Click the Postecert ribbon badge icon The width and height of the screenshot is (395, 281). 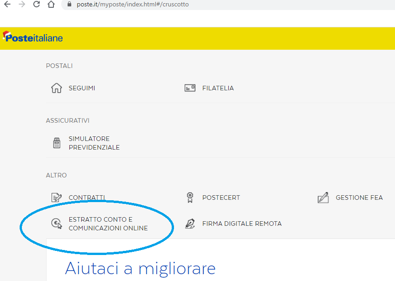190,198
